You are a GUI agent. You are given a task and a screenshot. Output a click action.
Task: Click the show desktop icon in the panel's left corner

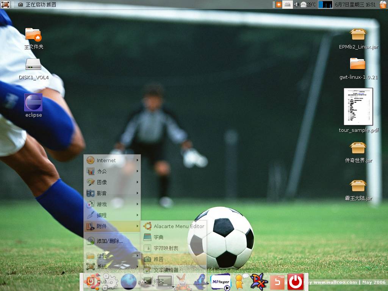coord(5,4)
